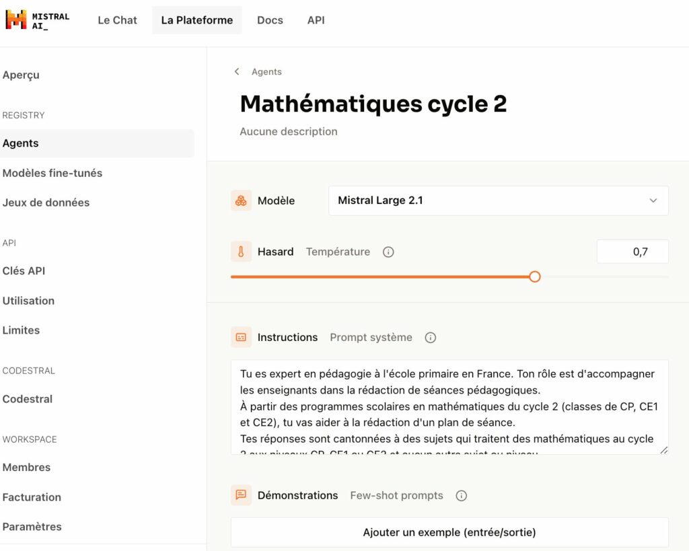Click the Hasard thermometer icon

click(241, 252)
